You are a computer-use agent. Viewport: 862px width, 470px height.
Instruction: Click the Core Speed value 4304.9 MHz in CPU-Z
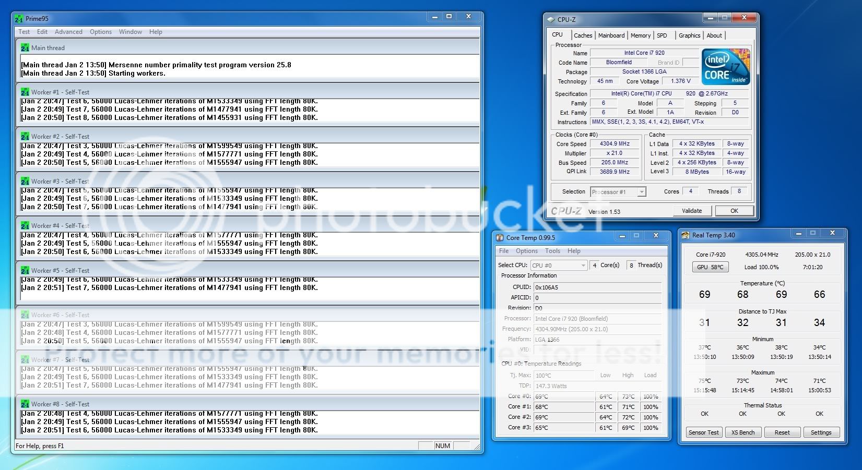(x=615, y=144)
